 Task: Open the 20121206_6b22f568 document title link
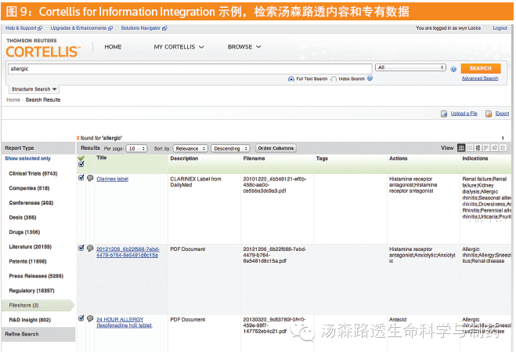128,252
